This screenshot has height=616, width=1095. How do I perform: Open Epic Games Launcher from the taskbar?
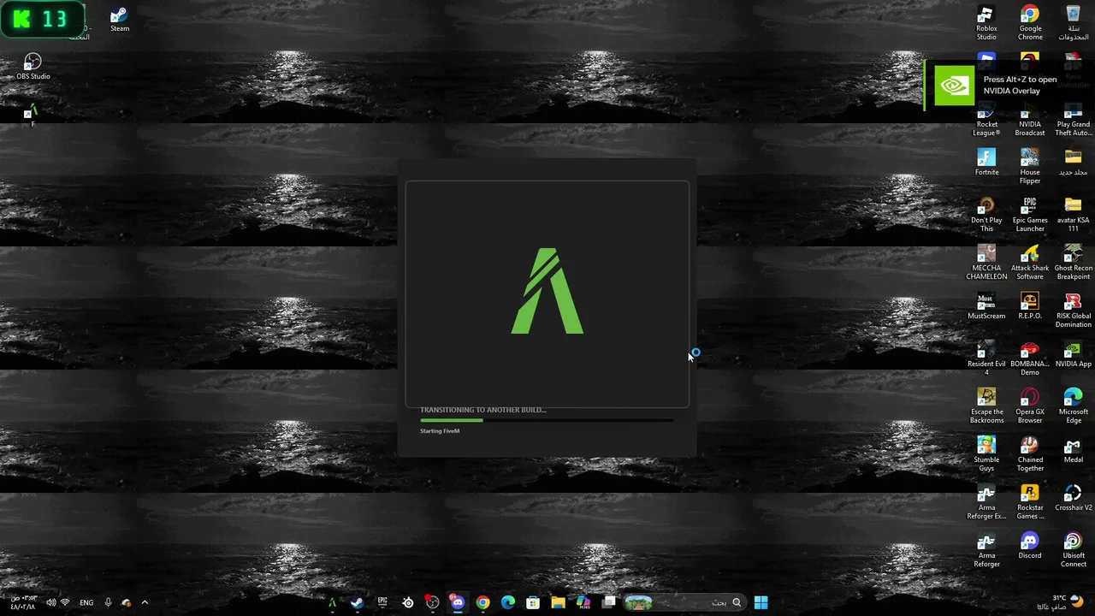382,602
